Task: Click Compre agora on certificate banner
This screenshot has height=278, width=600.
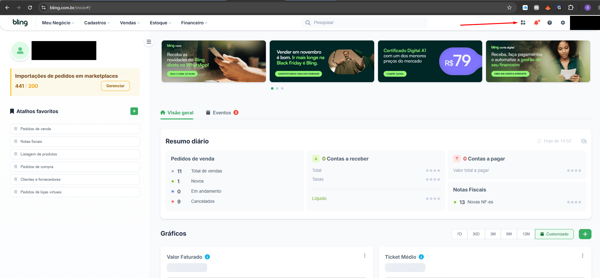Action: point(395,74)
